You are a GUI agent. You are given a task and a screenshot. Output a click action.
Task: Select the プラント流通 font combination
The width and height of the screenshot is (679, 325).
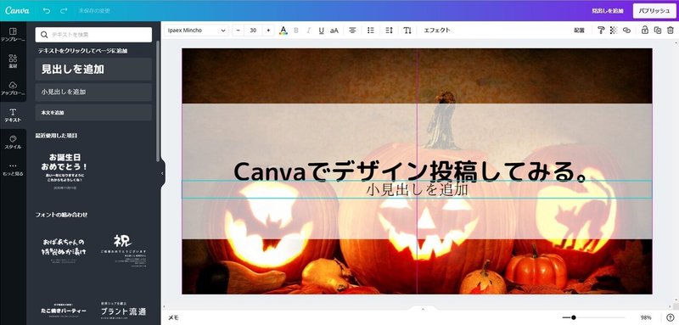click(123, 311)
